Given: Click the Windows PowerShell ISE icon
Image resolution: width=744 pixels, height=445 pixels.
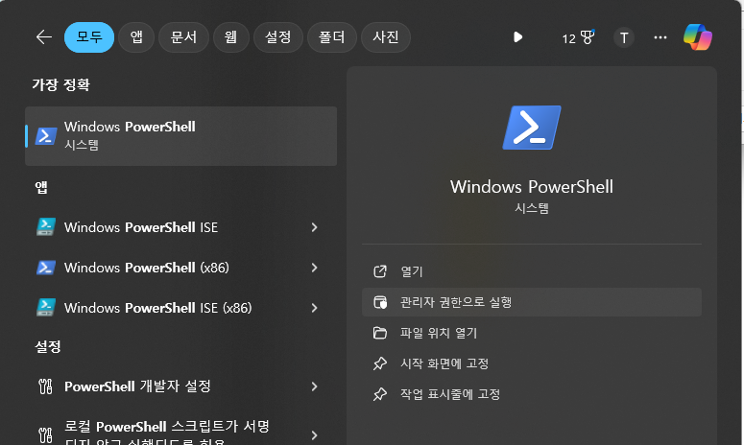Looking at the screenshot, I should coord(46,227).
